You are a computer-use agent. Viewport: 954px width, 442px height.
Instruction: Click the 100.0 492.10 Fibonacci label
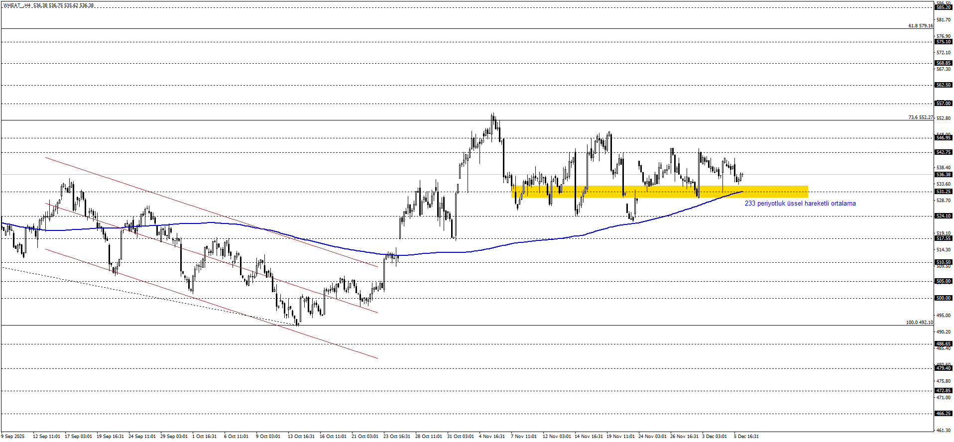coord(919,323)
